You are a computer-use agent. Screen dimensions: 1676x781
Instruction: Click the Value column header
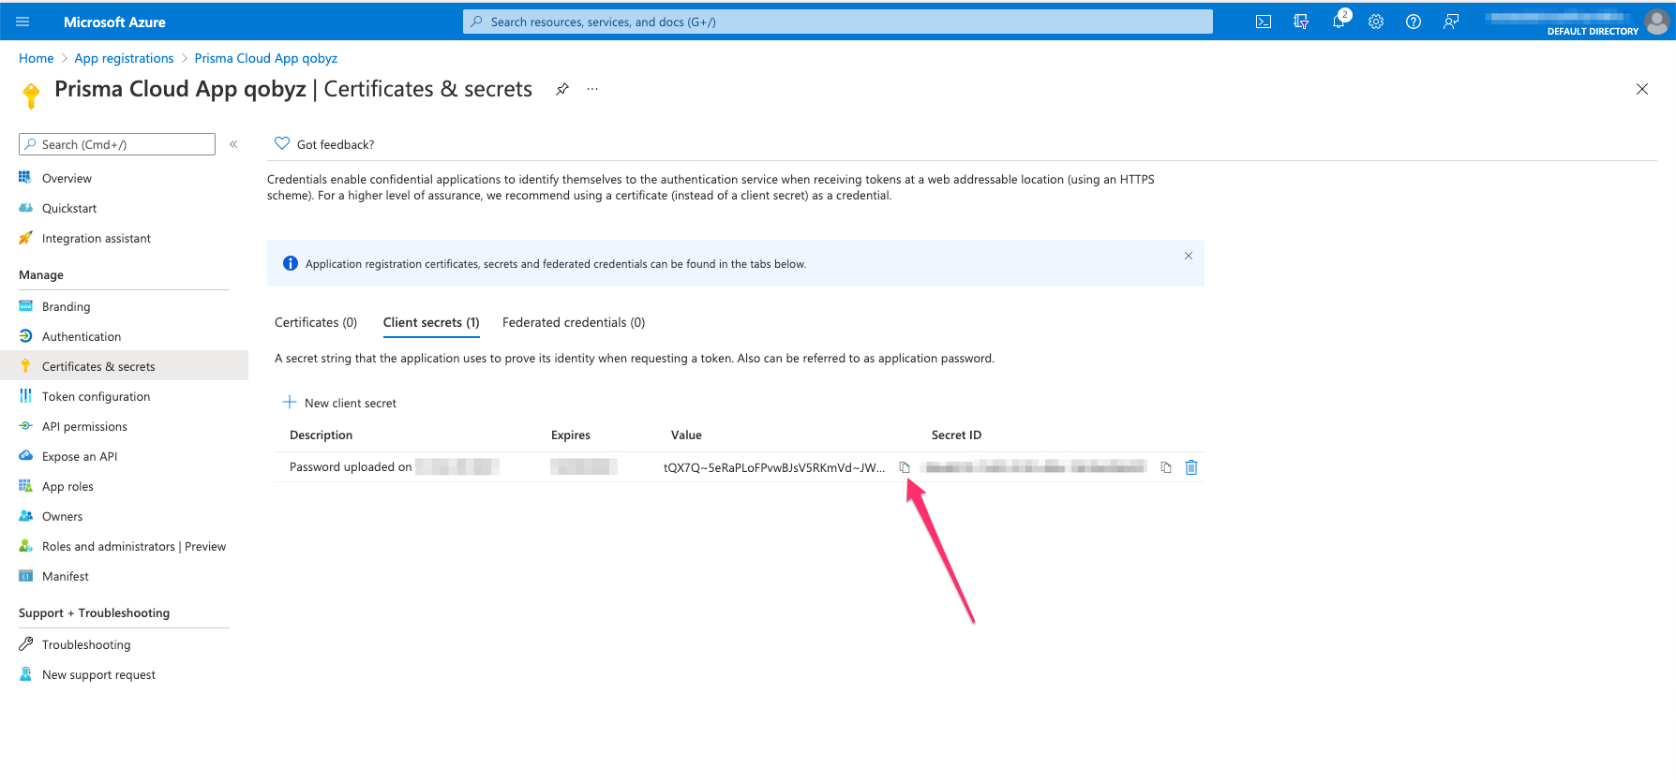click(x=686, y=435)
